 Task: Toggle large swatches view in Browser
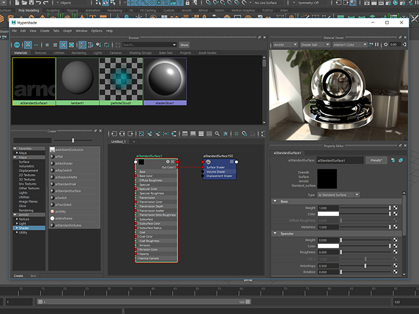click(x=64, y=45)
